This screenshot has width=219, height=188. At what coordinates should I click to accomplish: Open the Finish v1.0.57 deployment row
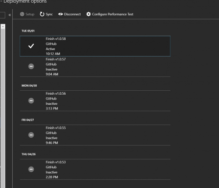click(x=95, y=67)
